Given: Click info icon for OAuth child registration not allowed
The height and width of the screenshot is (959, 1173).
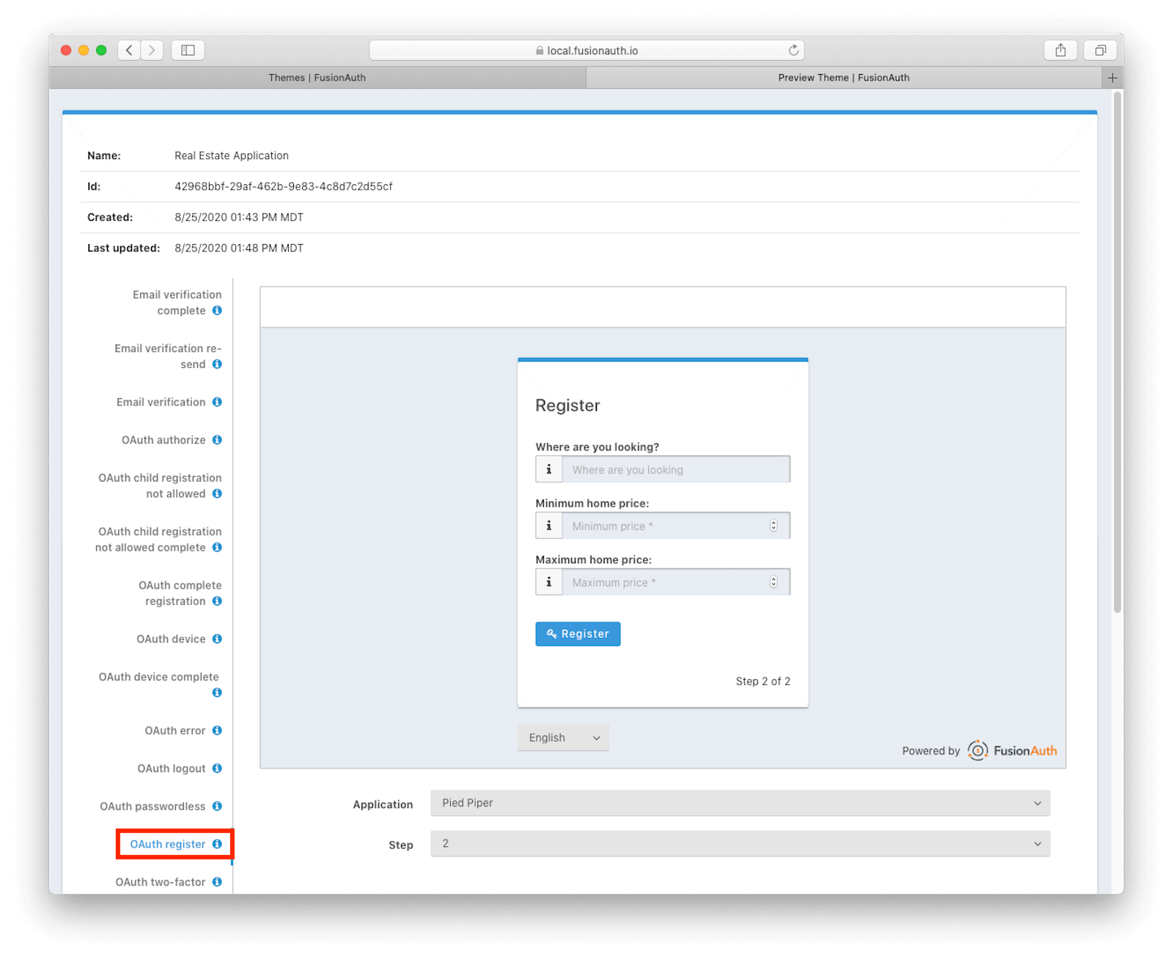Looking at the screenshot, I should [217, 493].
